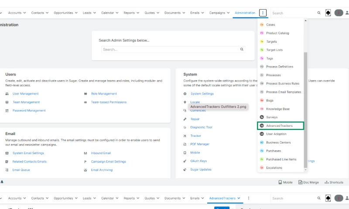Expand Reports chevron in Administration navbar
Screen dimensions: 349x209
coord(138,13)
